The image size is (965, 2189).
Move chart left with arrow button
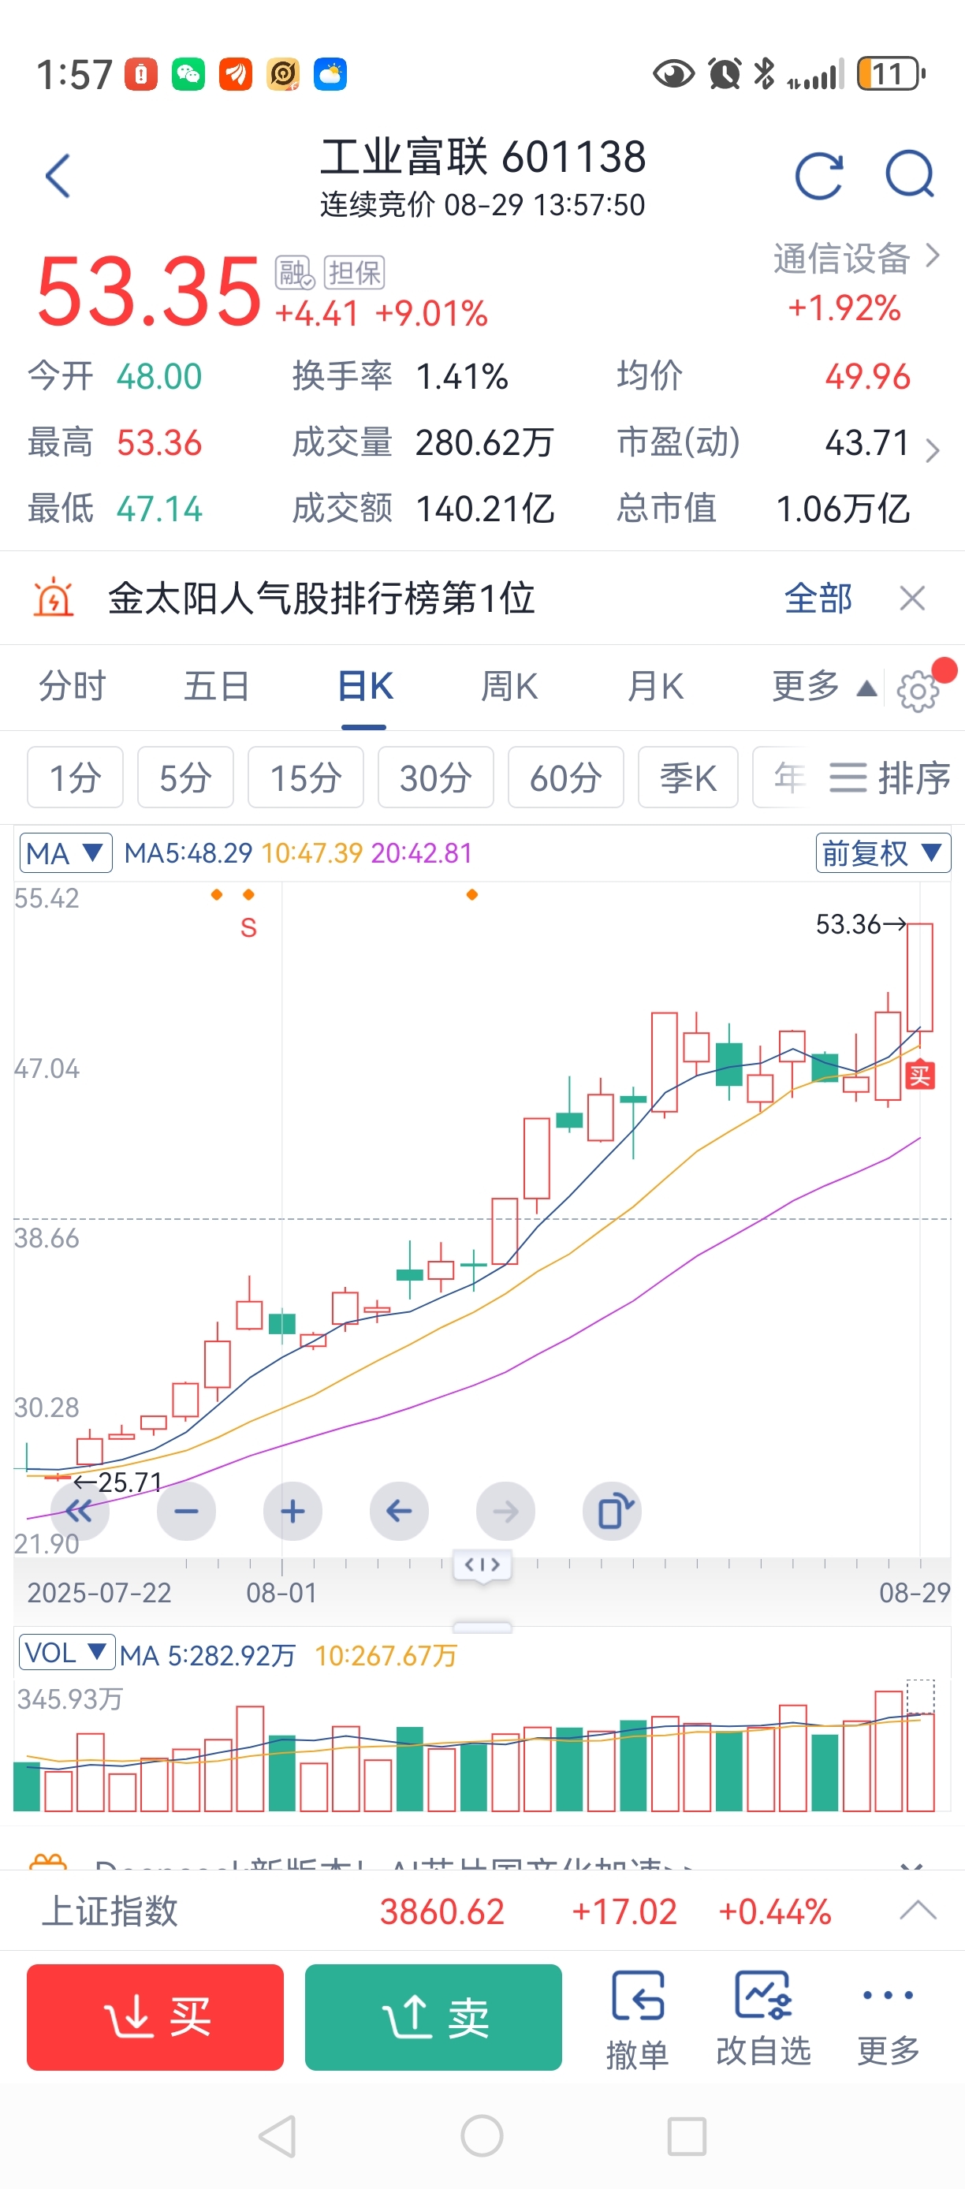click(399, 1511)
